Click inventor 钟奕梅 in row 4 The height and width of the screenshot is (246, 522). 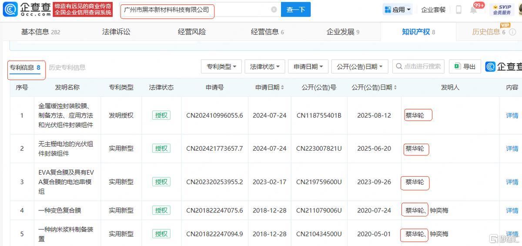pyautogui.click(x=439, y=210)
